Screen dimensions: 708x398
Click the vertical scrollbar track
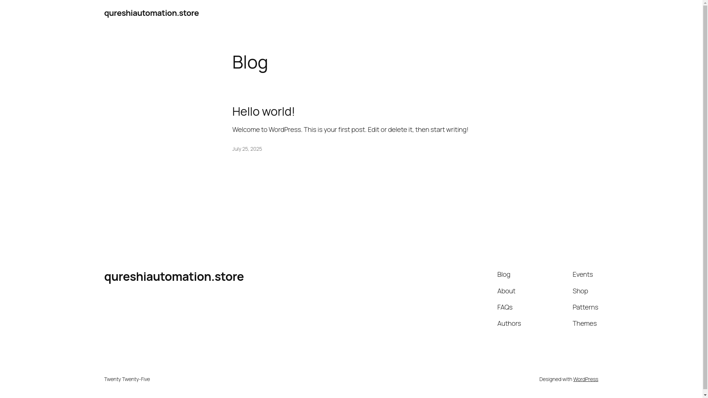click(x=705, y=199)
